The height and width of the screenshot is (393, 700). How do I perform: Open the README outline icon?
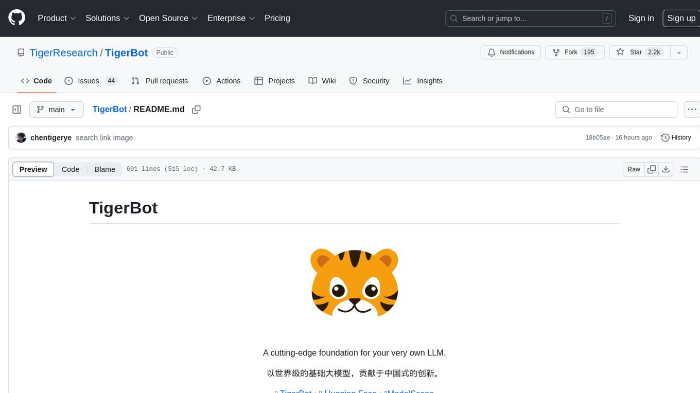click(684, 169)
